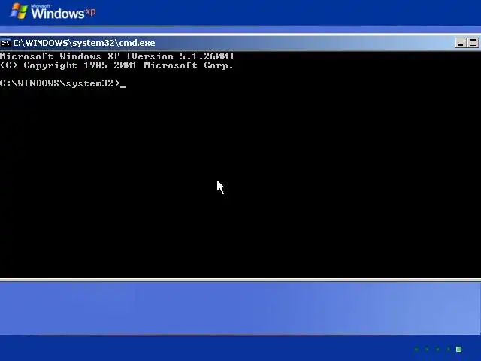This screenshot has height=361, width=481.
Task: Click the 'Microsoft Windows XP [Version 5.1.2600]' line
Action: (117, 56)
